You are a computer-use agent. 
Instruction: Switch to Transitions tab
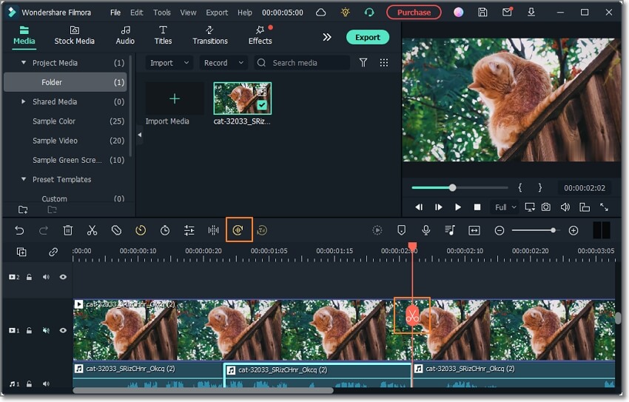coord(210,36)
